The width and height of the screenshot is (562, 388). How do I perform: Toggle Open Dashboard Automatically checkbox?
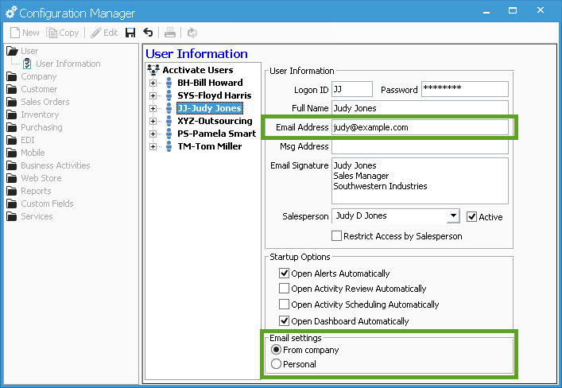tap(285, 321)
